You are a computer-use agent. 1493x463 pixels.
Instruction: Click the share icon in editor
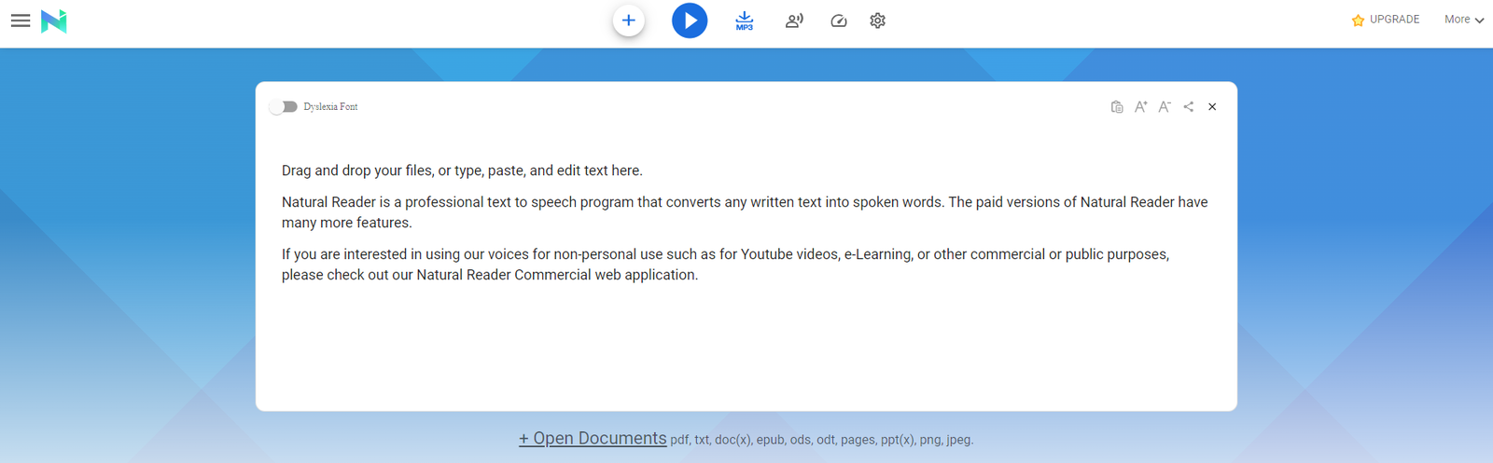pyautogui.click(x=1189, y=107)
